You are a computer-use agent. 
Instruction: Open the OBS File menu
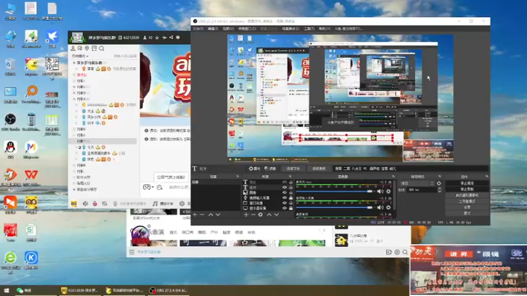pos(198,29)
